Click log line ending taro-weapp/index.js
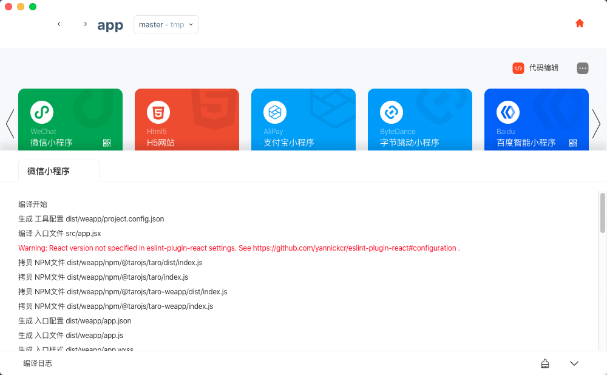 116,306
